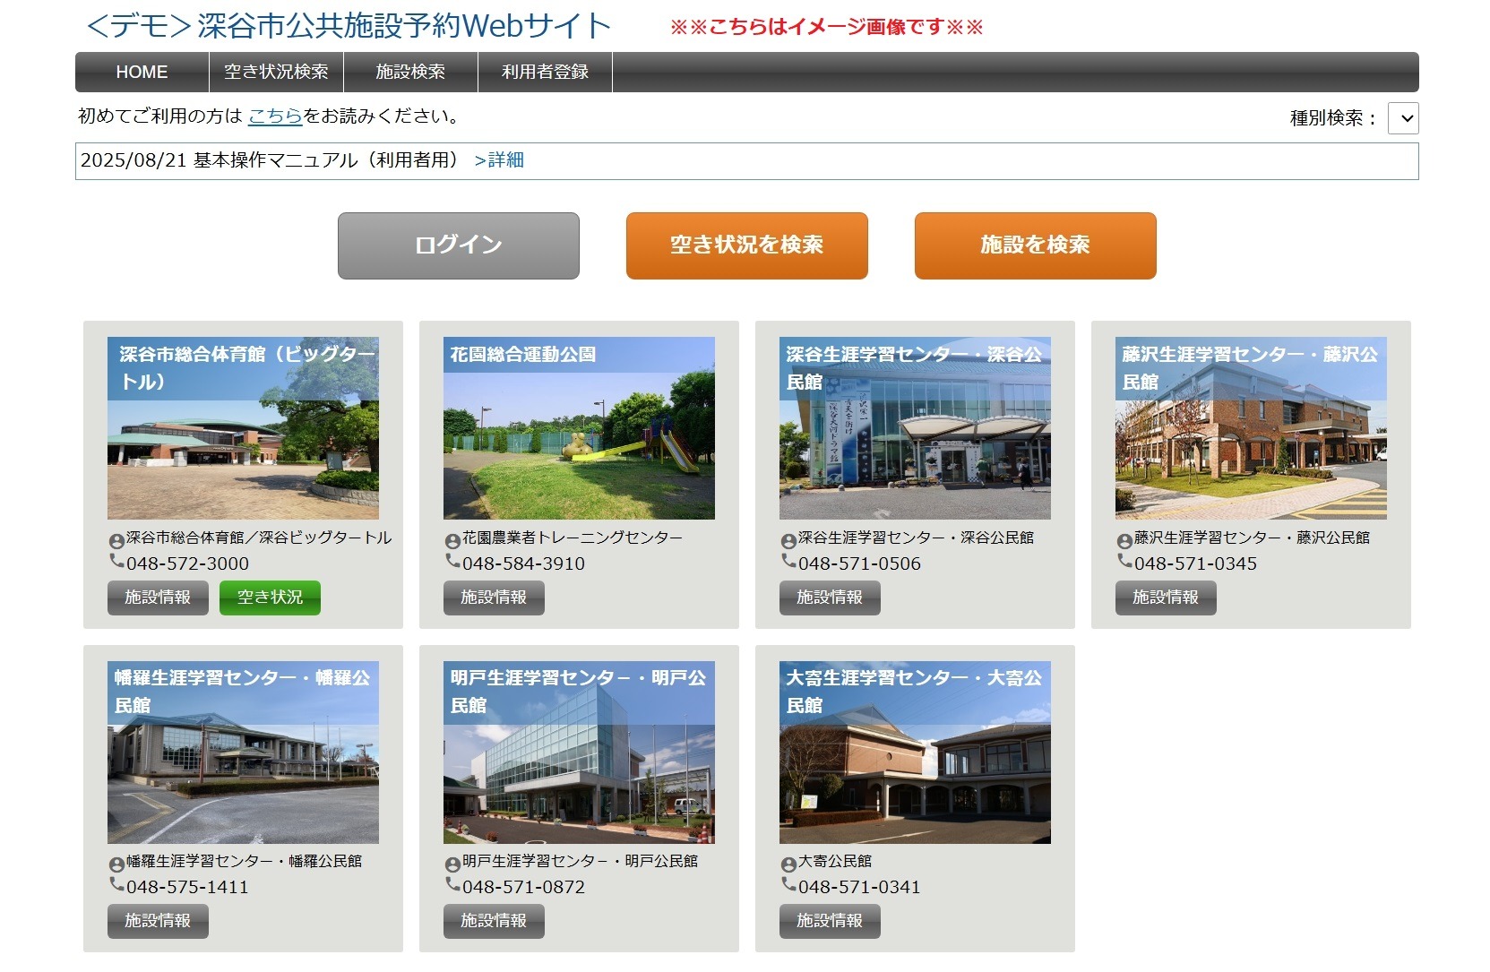Click the person icon next to 花園農業者トレーニングセンター
The height and width of the screenshot is (972, 1490).
pos(452,538)
